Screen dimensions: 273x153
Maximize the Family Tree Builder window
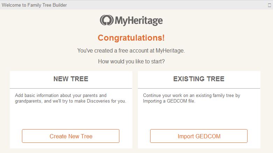(x=269, y=5)
